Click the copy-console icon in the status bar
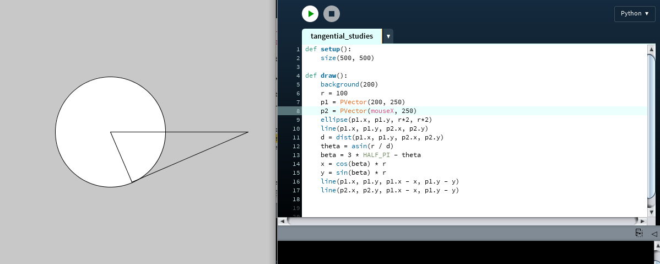Image resolution: width=660 pixels, height=264 pixels. point(639,233)
